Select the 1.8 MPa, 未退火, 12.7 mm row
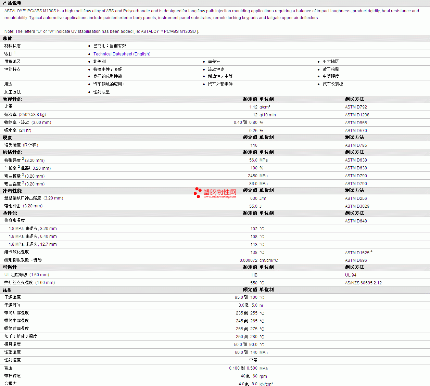Image resolution: width=430 pixels, height=386 pixels. (215, 244)
